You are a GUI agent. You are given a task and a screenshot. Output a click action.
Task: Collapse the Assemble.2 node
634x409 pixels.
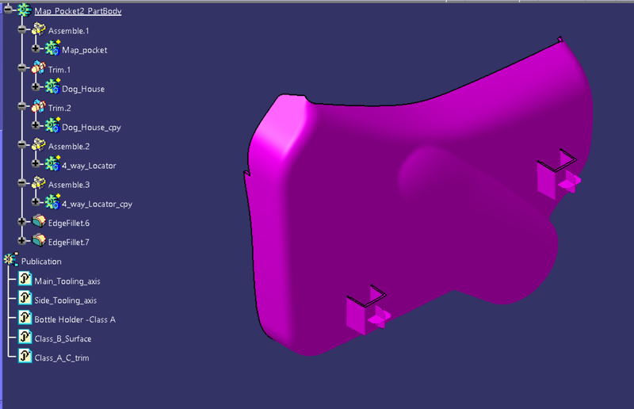22,145
